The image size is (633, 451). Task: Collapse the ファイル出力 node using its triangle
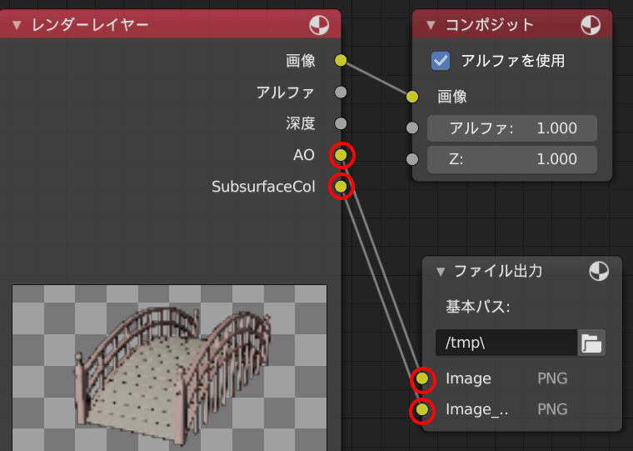click(441, 272)
